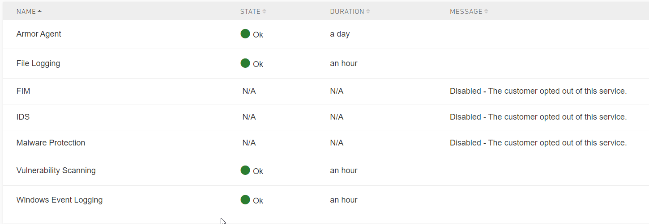Open the Vulnerability Scanning row

coord(56,170)
